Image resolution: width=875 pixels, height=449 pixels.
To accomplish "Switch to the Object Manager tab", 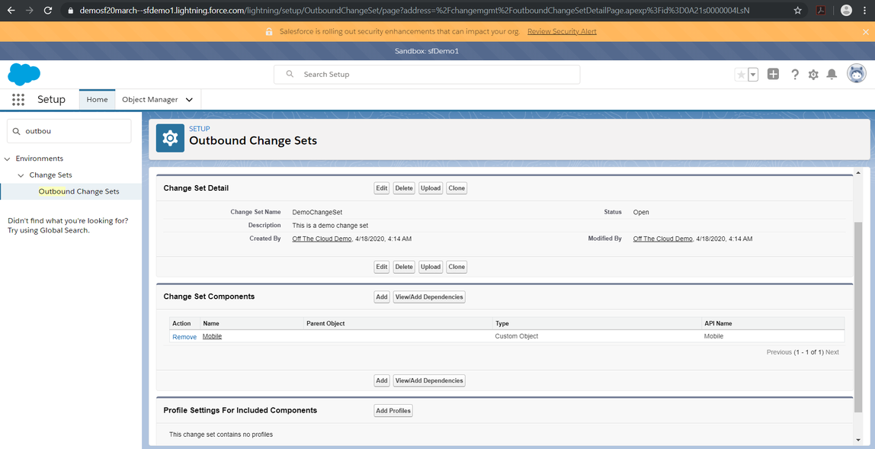I will click(150, 99).
